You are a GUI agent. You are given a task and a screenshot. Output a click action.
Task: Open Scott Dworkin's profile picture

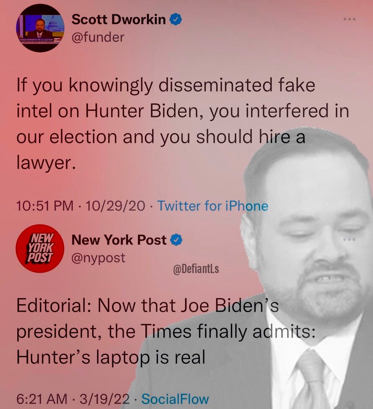click(40, 28)
